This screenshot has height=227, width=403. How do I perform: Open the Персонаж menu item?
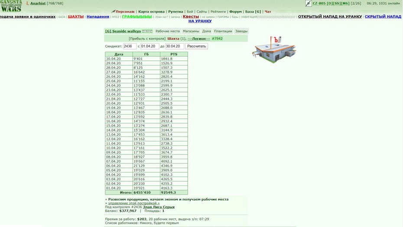pyautogui.click(x=125, y=12)
